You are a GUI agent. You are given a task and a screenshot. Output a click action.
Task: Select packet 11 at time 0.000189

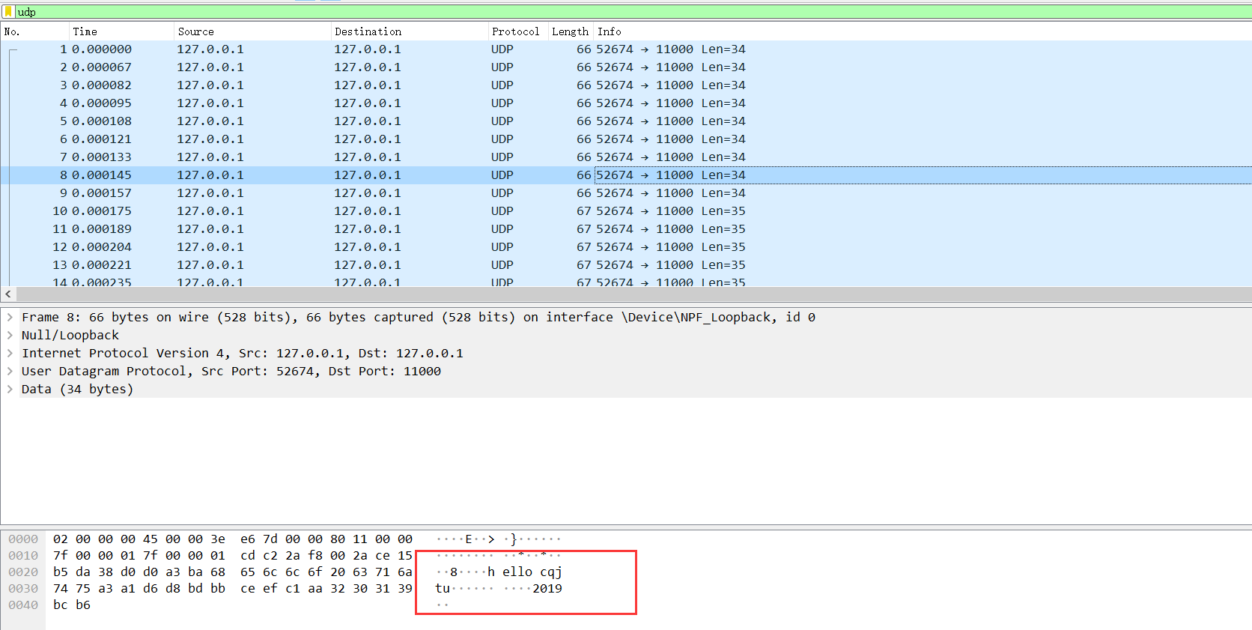click(x=626, y=229)
